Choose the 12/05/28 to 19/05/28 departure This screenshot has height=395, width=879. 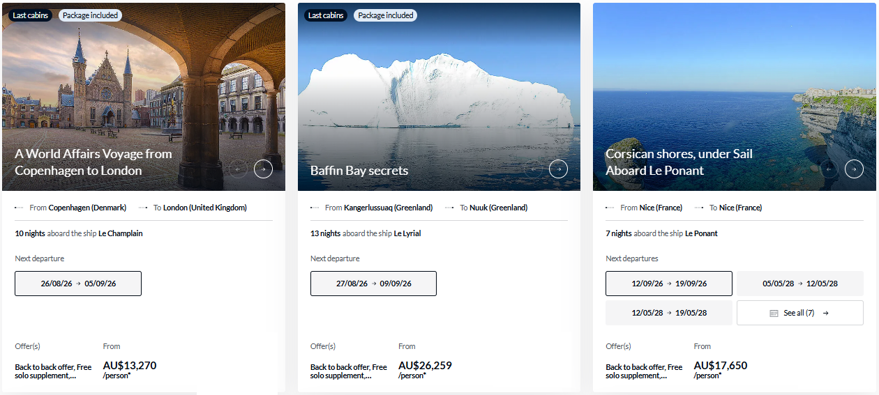click(669, 313)
